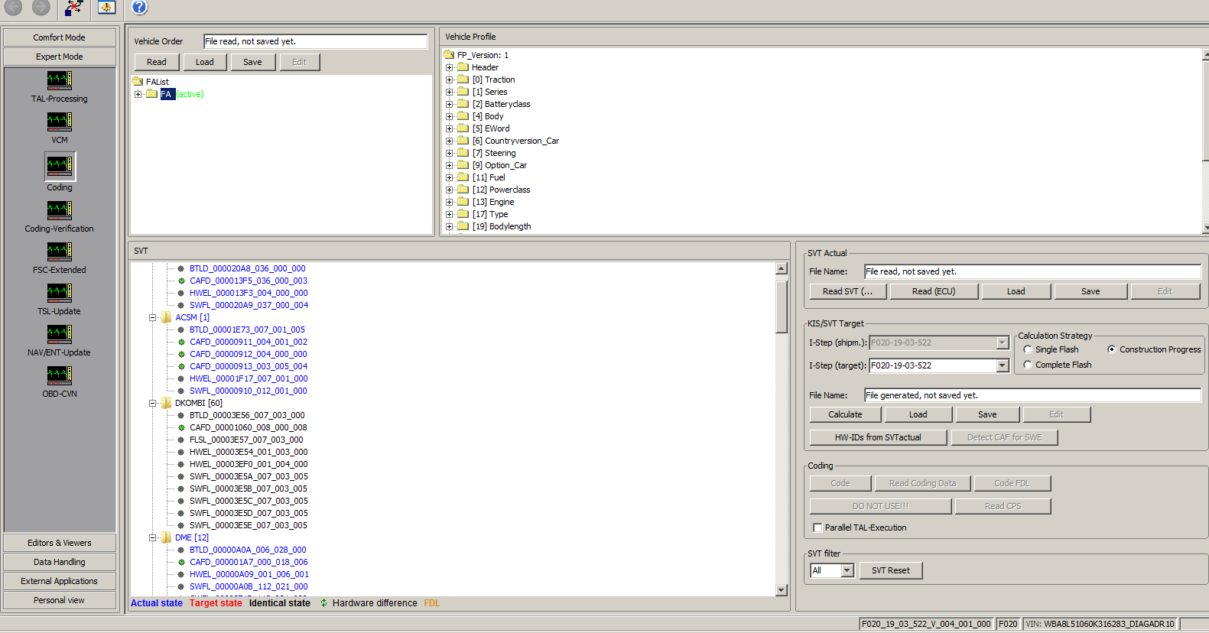Click the back arrow toolbar icon
1209x633 pixels.
tap(14, 8)
